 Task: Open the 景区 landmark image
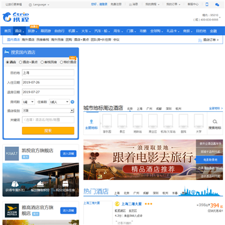coord(122,121)
